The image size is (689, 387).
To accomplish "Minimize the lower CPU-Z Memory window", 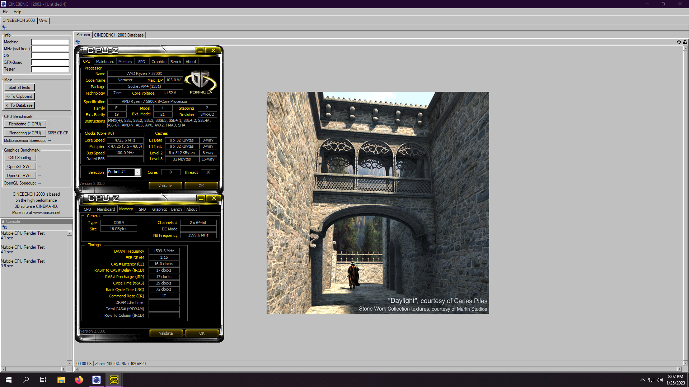I will click(x=201, y=198).
